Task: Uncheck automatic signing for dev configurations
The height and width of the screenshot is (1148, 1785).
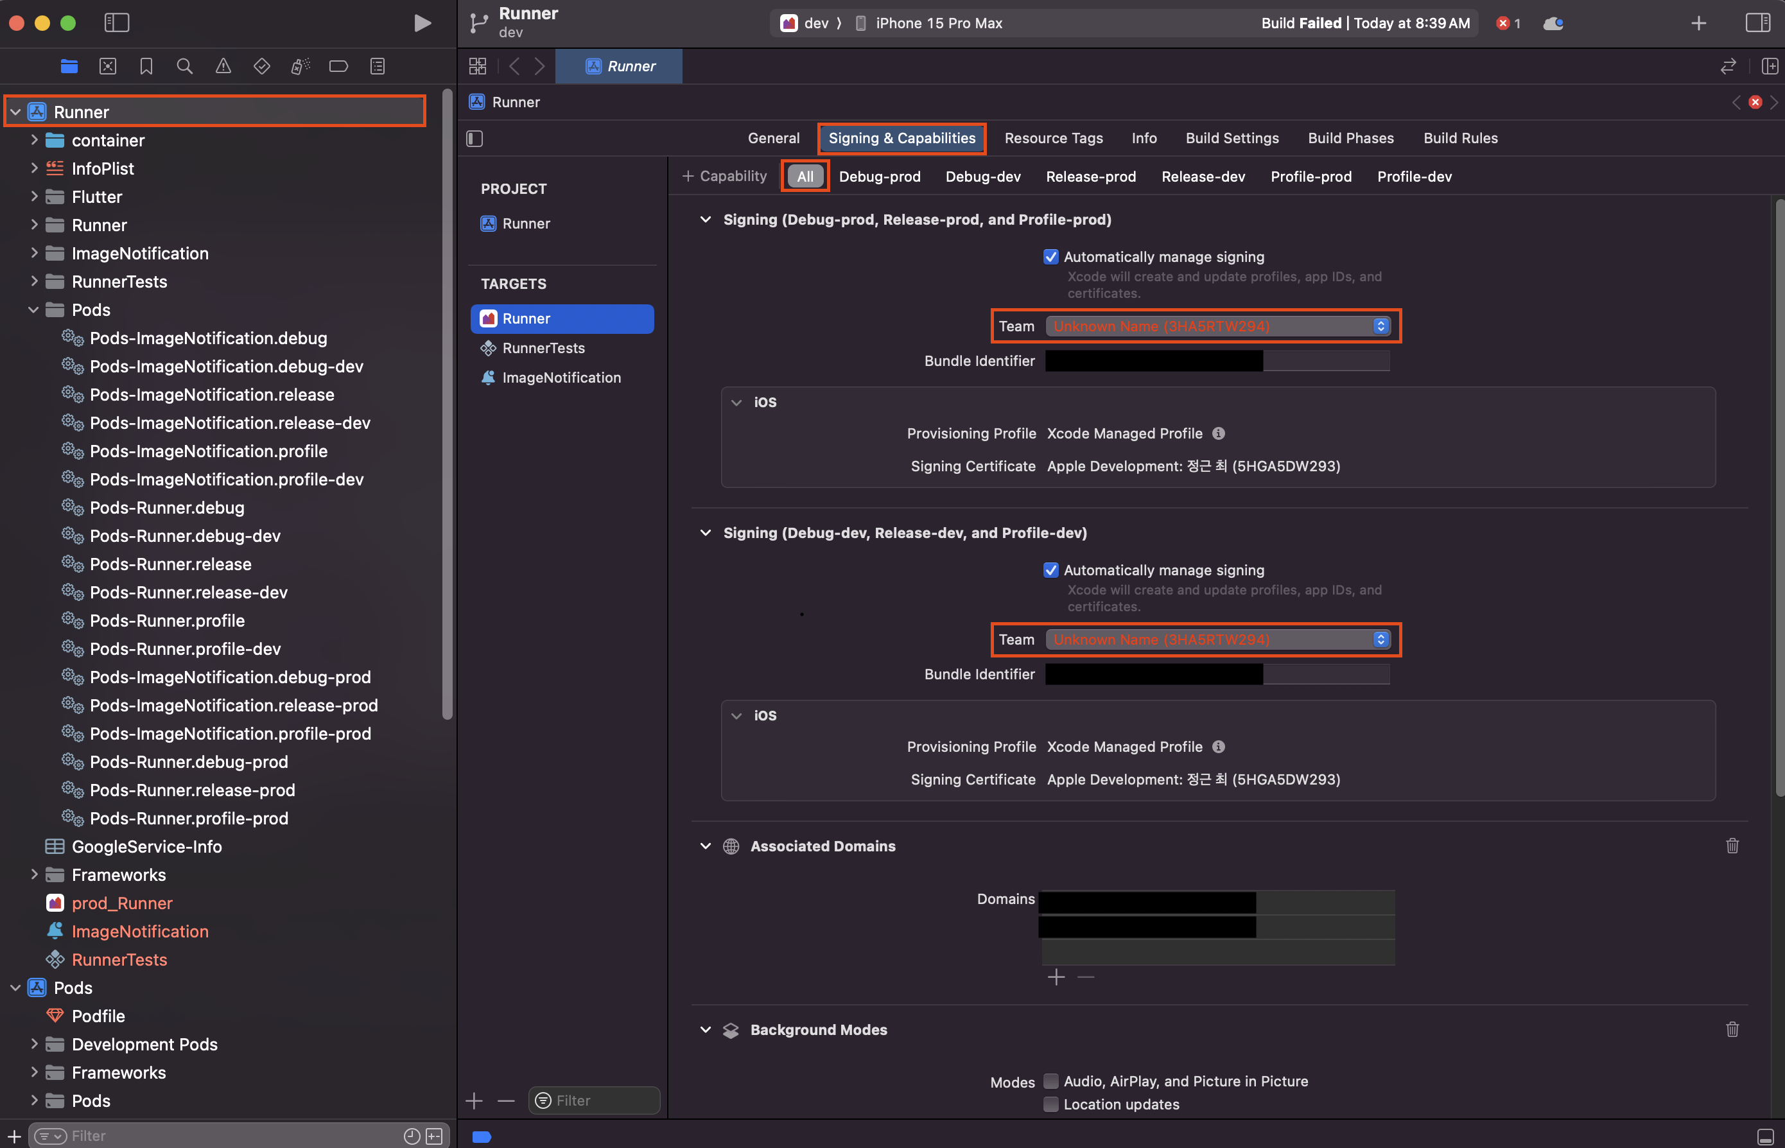Action: (x=1051, y=570)
